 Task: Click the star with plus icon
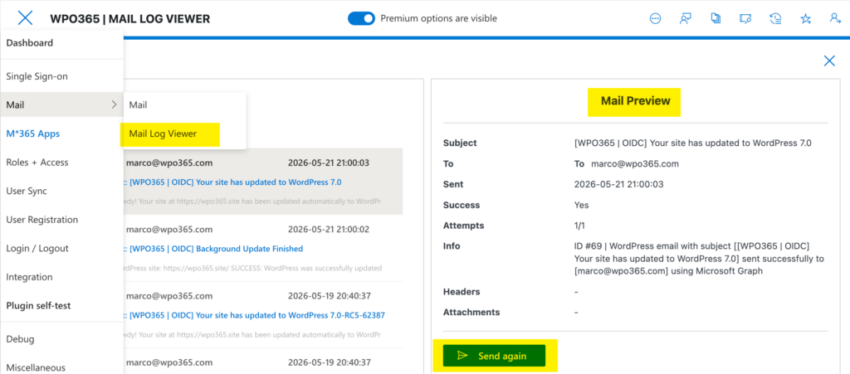pos(805,18)
